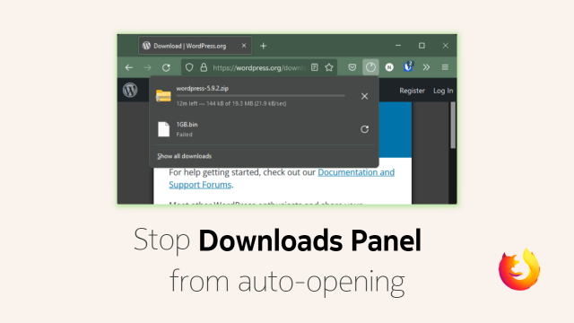
Task: Open a new tab with plus button
Action: pyautogui.click(x=263, y=46)
